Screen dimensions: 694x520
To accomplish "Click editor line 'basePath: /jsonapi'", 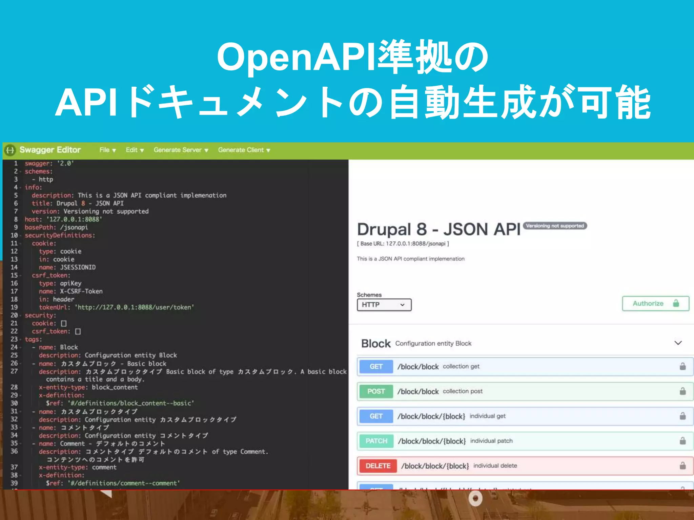I will click(x=56, y=227).
